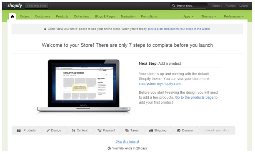255x155 pixels.
Task: Expand the Apps dropdown menu
Action: coord(188,16)
